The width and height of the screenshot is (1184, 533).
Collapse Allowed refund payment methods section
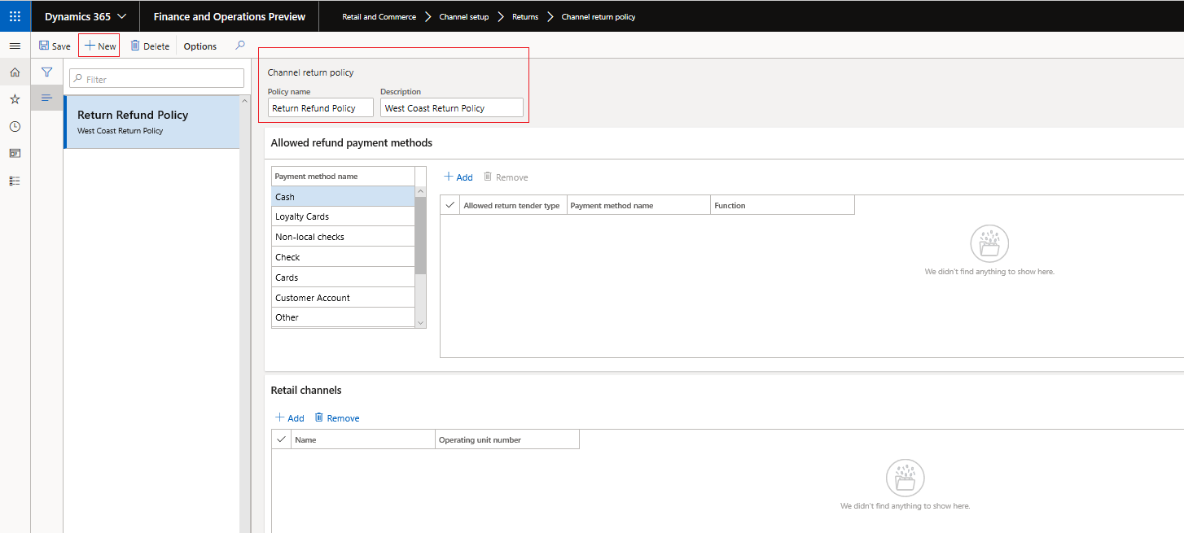[352, 142]
